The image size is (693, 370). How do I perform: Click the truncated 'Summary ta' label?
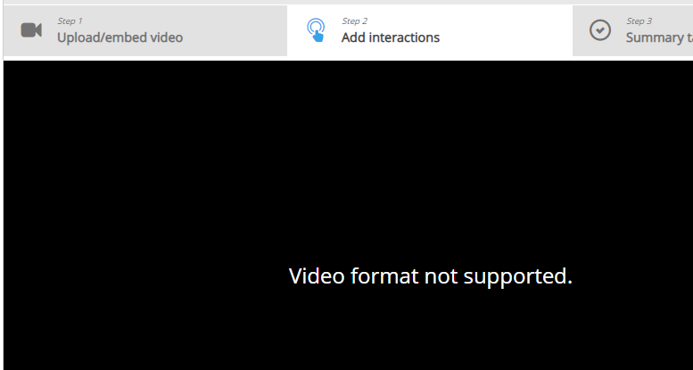pos(659,37)
